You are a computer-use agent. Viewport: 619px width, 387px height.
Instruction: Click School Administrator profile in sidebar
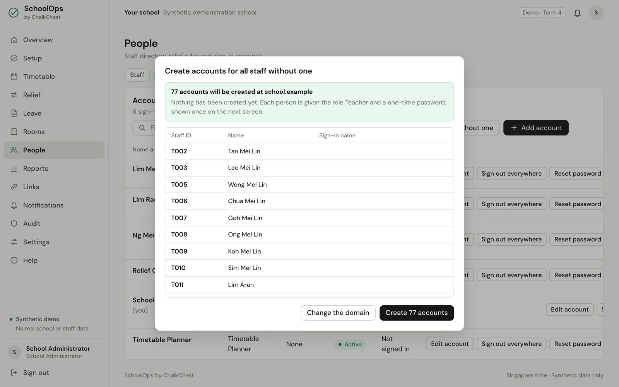54,352
